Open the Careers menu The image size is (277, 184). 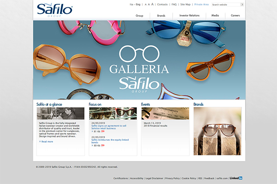point(235,16)
